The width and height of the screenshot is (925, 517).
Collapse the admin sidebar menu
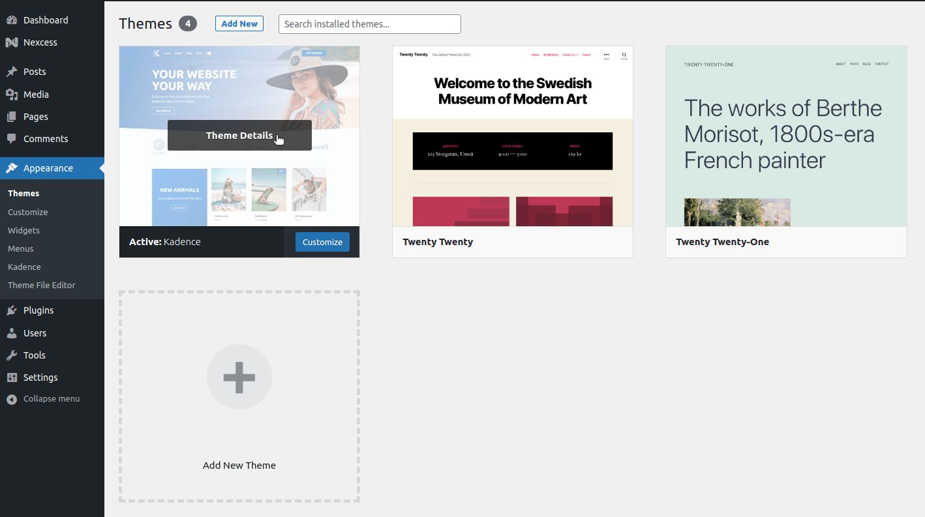click(x=50, y=398)
